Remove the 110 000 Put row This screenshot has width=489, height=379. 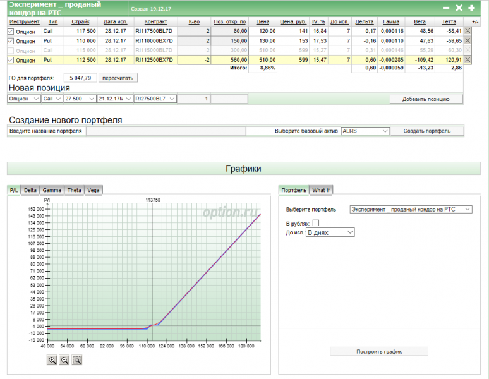[x=468, y=40]
